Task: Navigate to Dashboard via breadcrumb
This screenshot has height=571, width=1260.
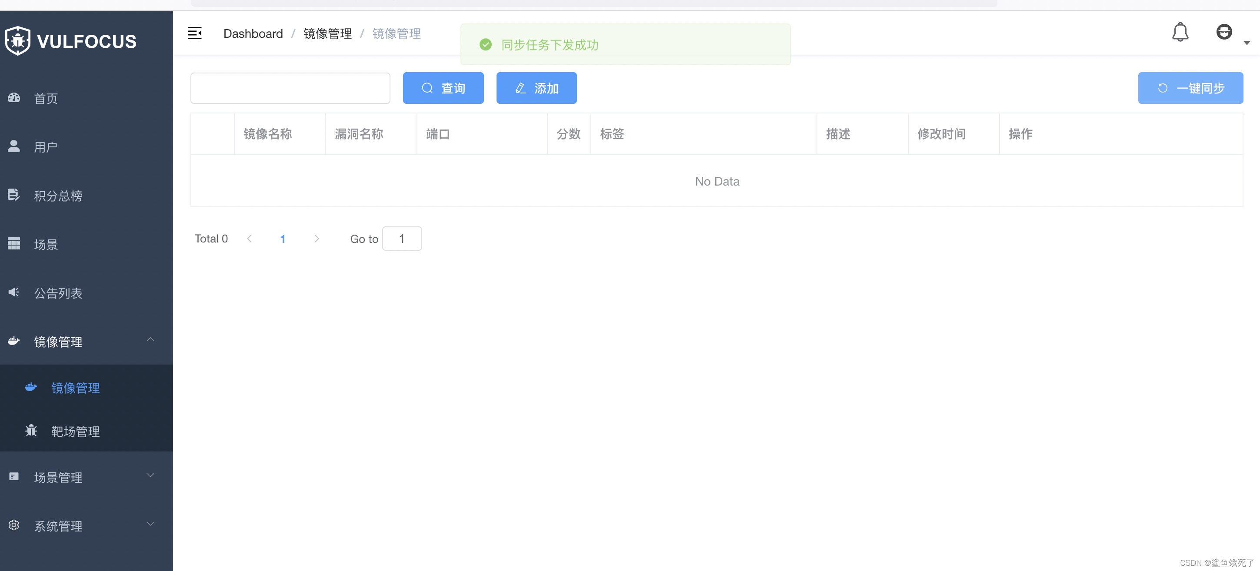Action: click(x=253, y=33)
